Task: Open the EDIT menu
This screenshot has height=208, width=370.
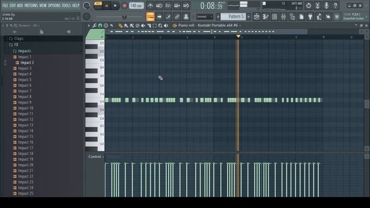Action: click(13, 5)
